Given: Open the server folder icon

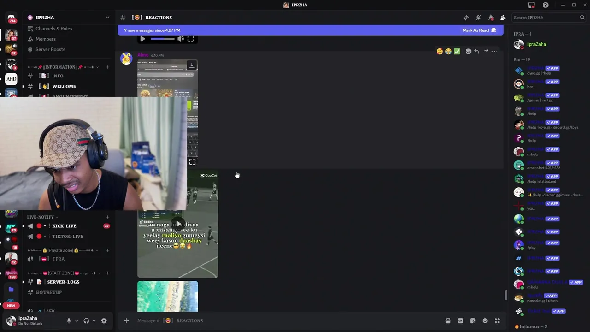Looking at the screenshot, I should pos(11,290).
